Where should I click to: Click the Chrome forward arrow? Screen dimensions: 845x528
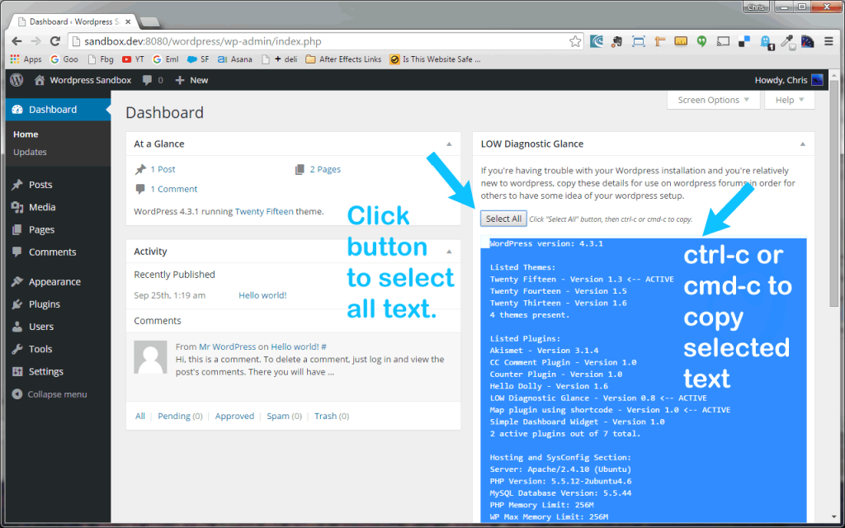35,41
